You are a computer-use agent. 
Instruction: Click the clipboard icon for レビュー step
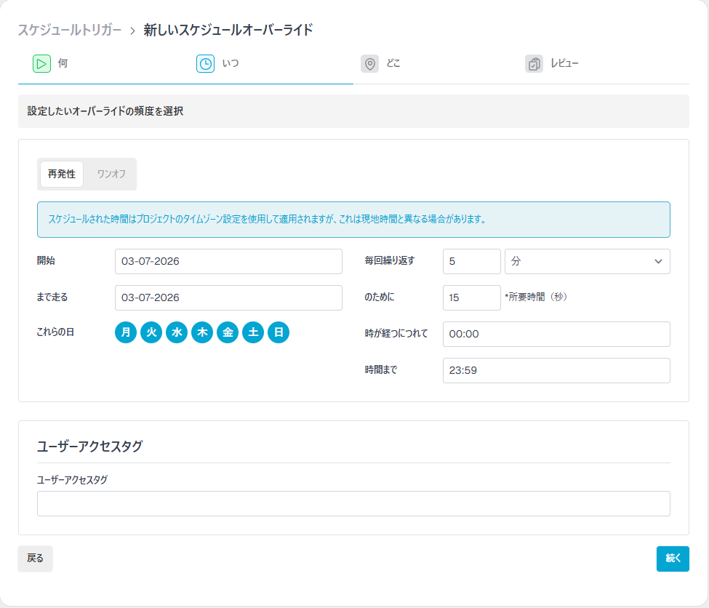[x=534, y=64]
